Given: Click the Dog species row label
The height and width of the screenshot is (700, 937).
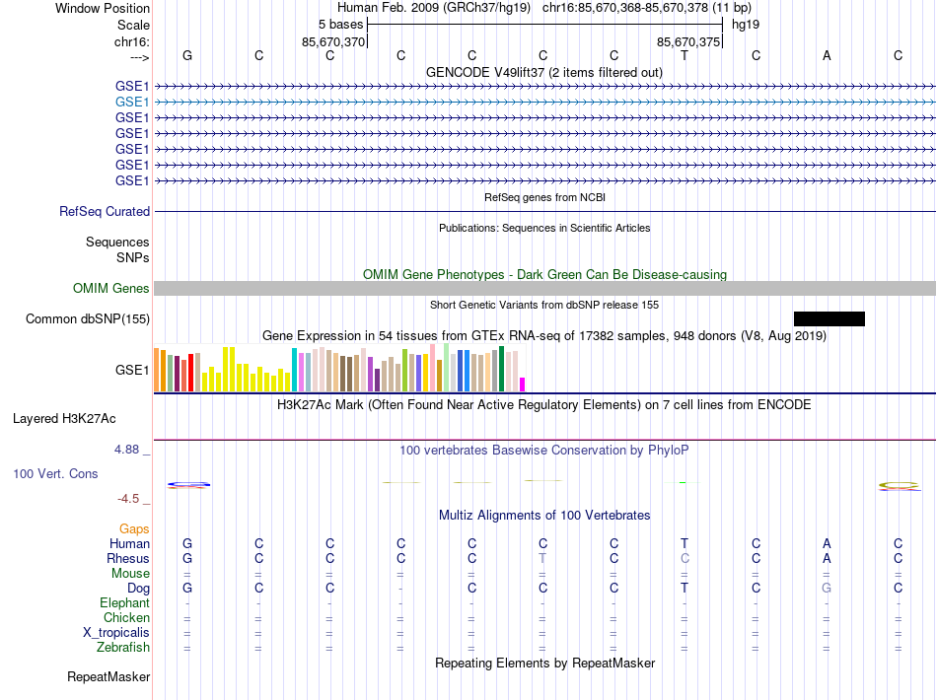Looking at the screenshot, I should tap(138, 589).
